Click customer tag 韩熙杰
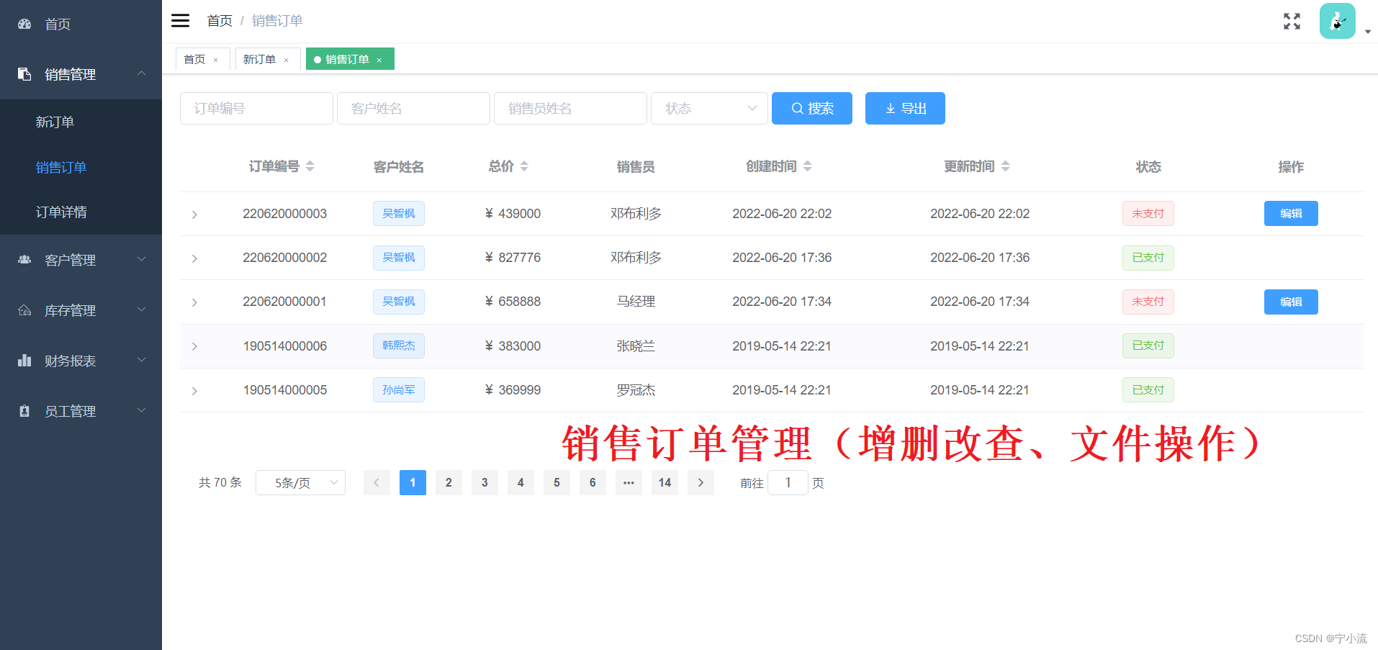The image size is (1378, 650). click(399, 346)
